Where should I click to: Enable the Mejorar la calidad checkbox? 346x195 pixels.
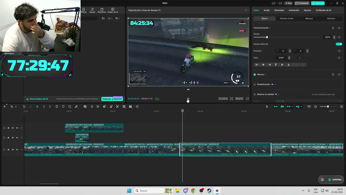255,95
